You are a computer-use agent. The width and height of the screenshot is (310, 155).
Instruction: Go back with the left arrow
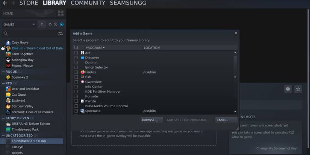[x=5, y=3]
